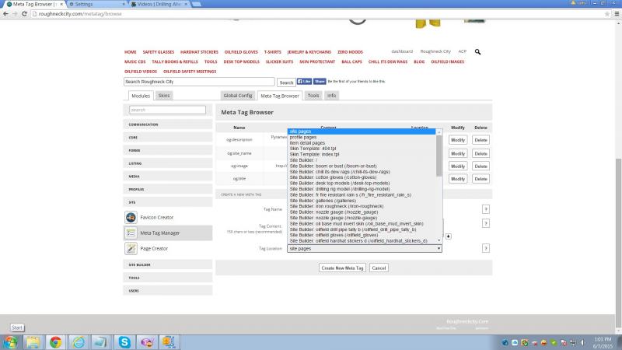Click Delete for the og:title row
Viewport: 622px width, 350px height.
pyautogui.click(x=480, y=179)
